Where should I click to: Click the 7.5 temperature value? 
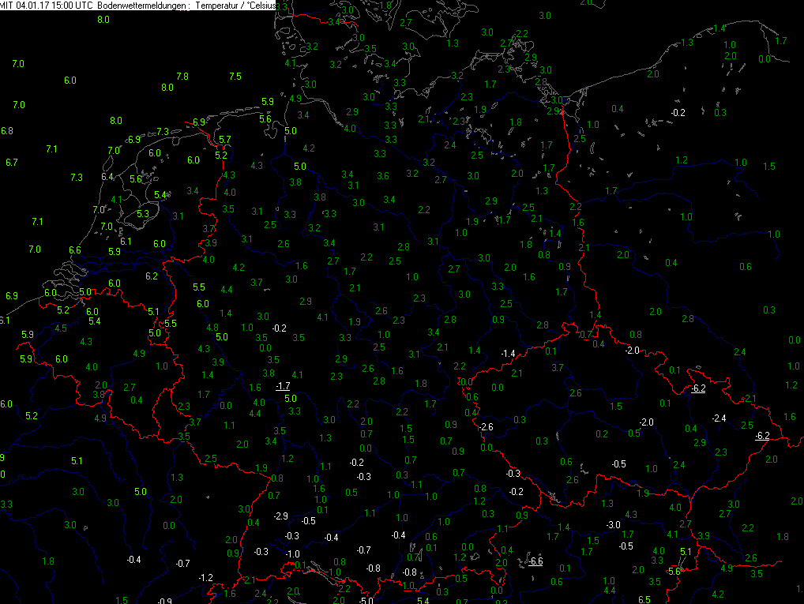(235, 77)
